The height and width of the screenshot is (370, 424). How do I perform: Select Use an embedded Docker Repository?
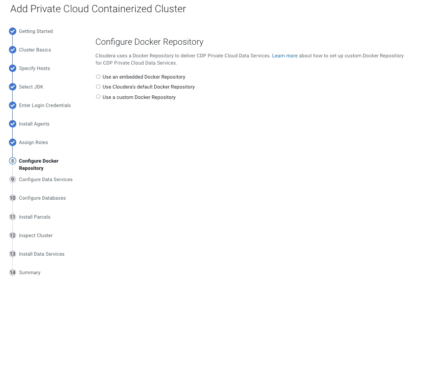pos(98,77)
